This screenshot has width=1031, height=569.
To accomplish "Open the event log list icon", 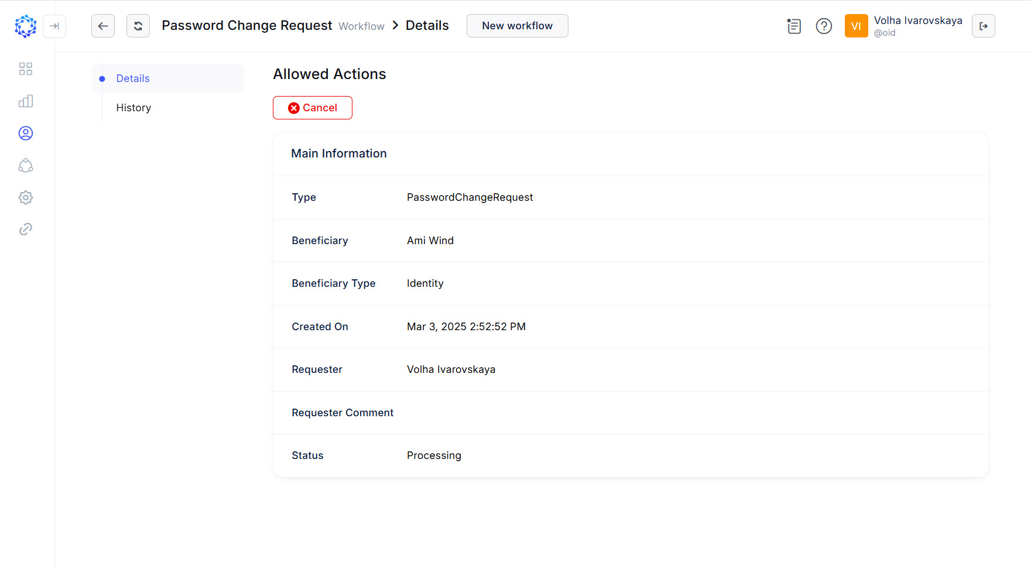I will pyautogui.click(x=794, y=26).
